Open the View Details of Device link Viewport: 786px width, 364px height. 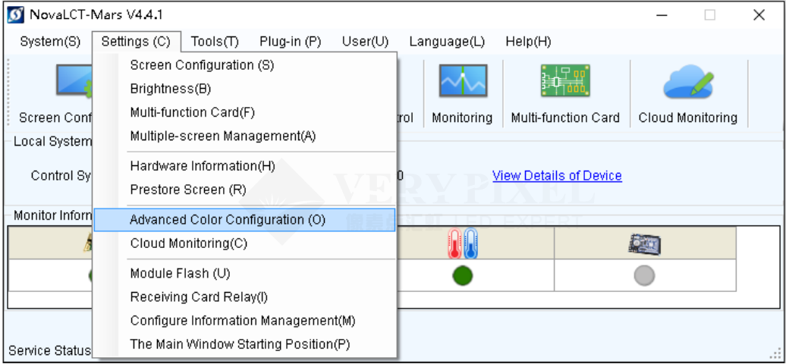(x=557, y=175)
